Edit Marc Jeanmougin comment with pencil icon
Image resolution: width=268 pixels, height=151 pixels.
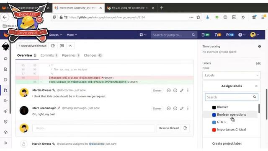click(x=182, y=108)
